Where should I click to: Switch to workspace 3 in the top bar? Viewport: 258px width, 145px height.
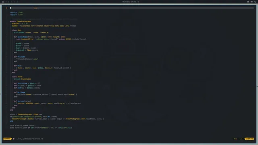coord(12,2)
